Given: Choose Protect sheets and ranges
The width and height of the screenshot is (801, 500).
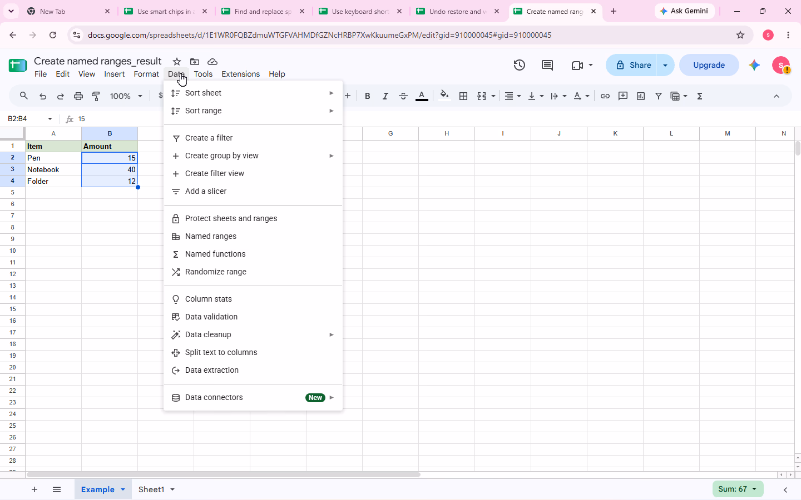Looking at the screenshot, I should 253,218.
